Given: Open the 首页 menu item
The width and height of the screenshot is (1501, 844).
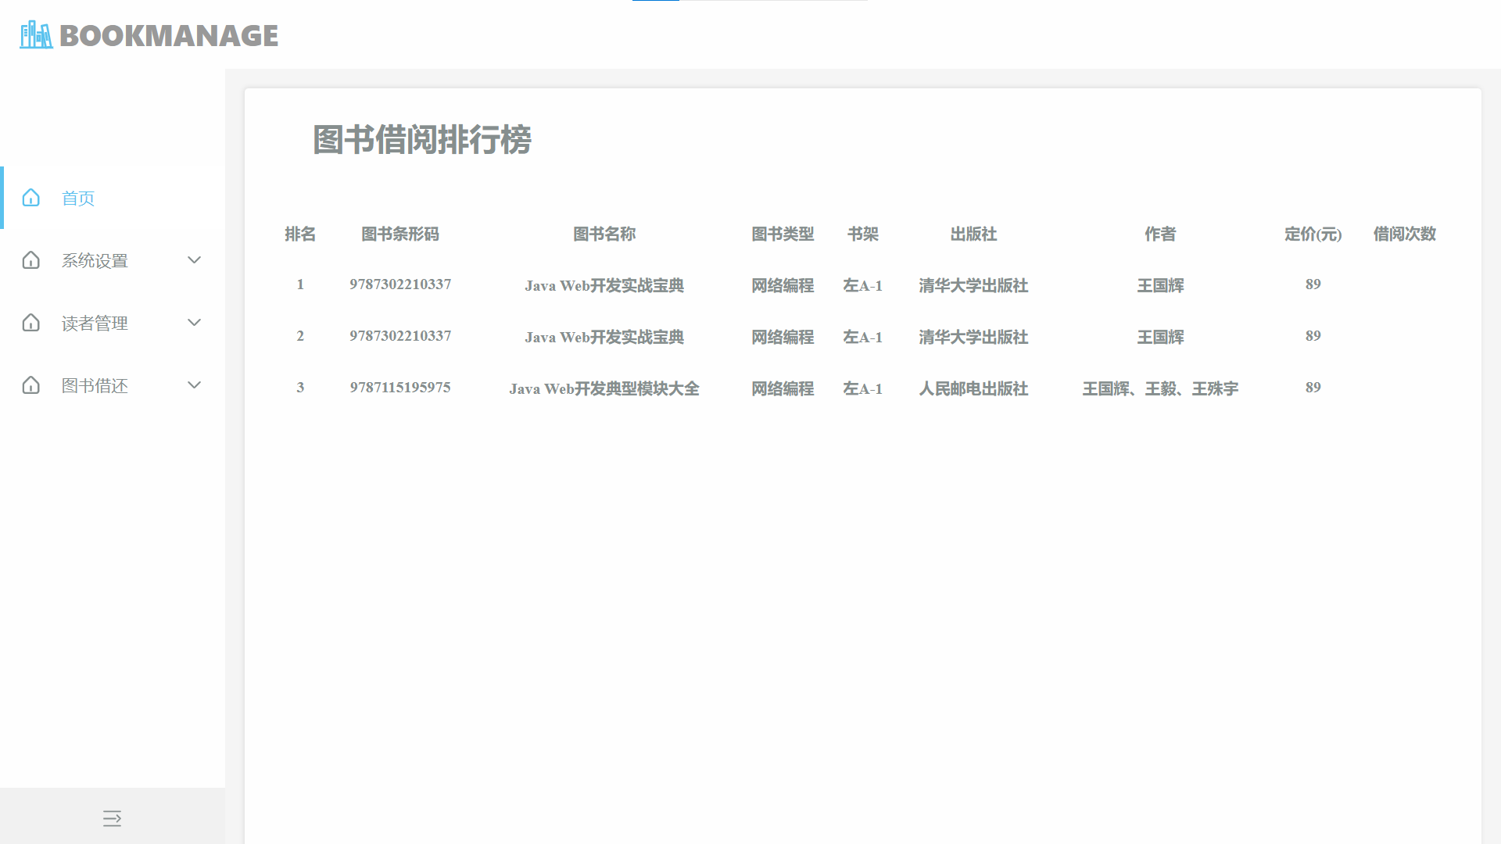Looking at the screenshot, I should tap(78, 198).
